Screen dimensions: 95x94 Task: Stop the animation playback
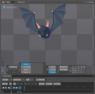pyautogui.click(x=11, y=88)
